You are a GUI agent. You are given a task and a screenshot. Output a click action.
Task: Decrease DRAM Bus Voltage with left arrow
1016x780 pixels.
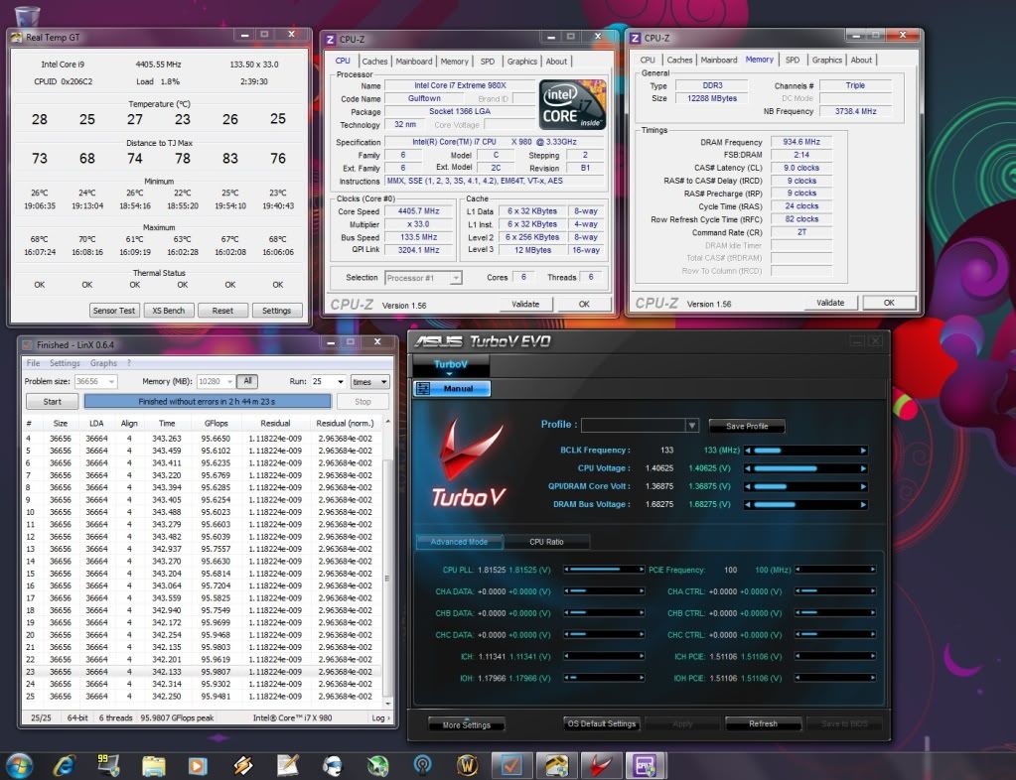point(748,505)
